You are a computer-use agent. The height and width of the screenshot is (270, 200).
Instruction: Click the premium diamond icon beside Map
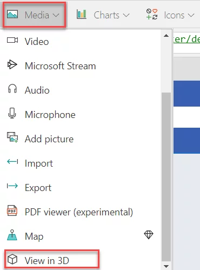pyautogui.click(x=149, y=235)
